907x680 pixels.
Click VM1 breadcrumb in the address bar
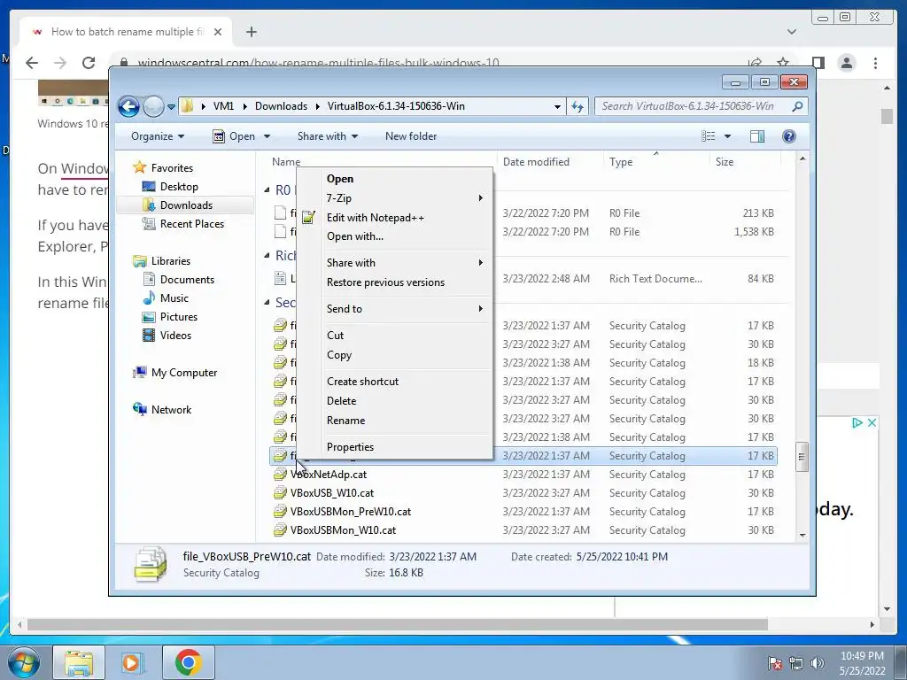(223, 106)
